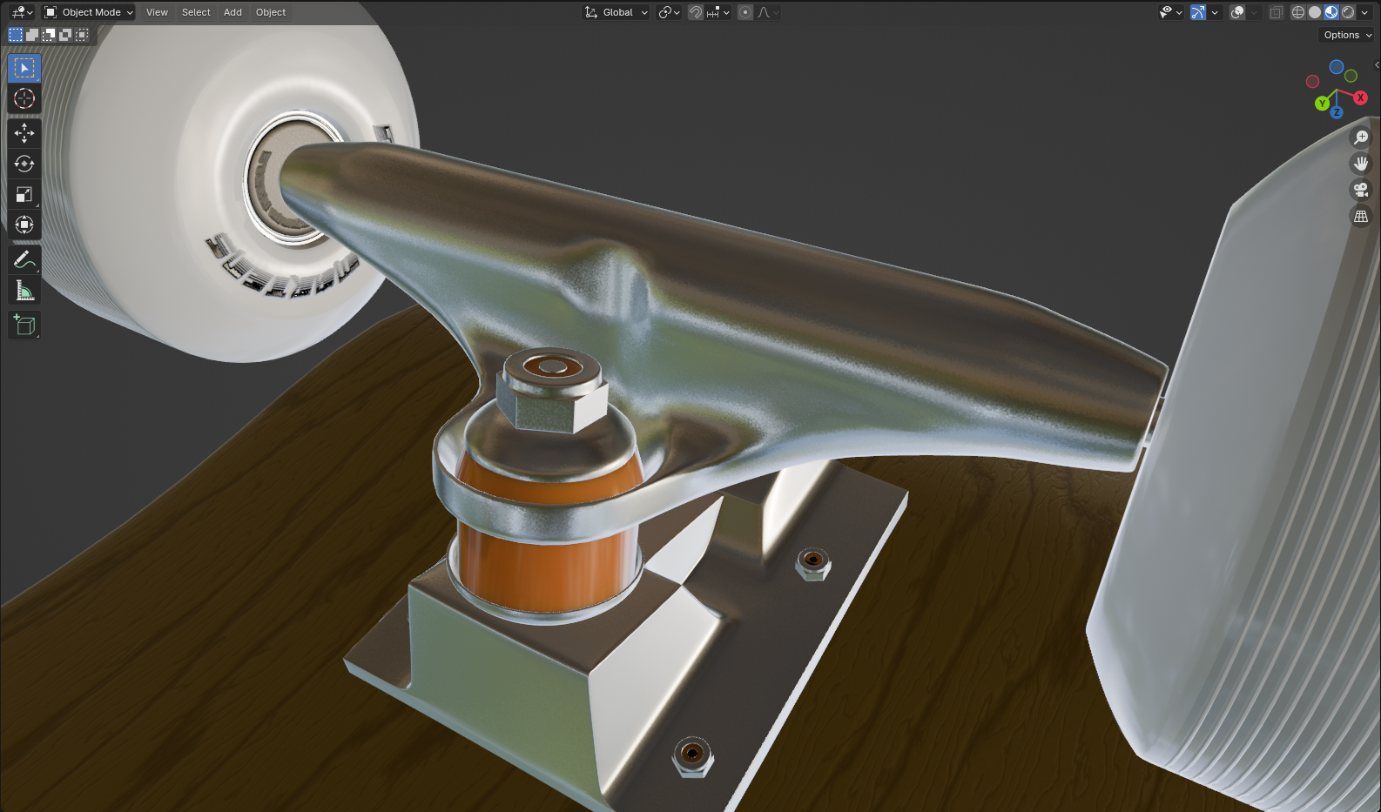Toggle snapping magnet on
Image resolution: width=1381 pixels, height=812 pixels.
(x=695, y=12)
